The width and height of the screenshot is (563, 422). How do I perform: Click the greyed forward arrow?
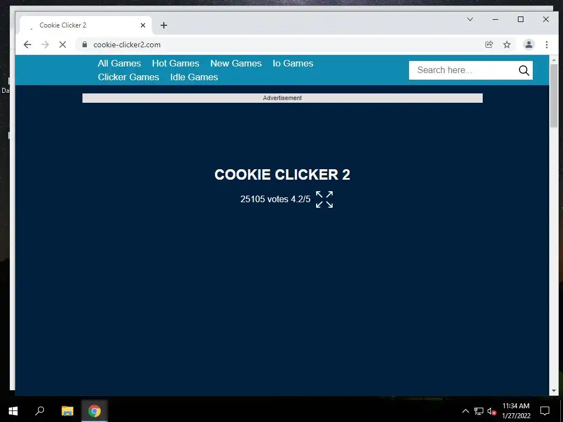[45, 45]
